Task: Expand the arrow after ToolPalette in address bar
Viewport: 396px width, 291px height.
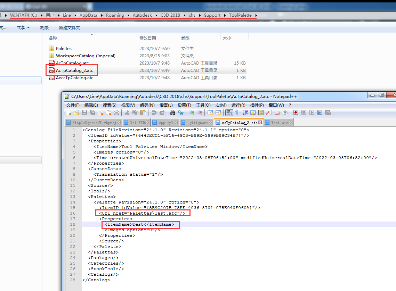Action: tap(256, 15)
